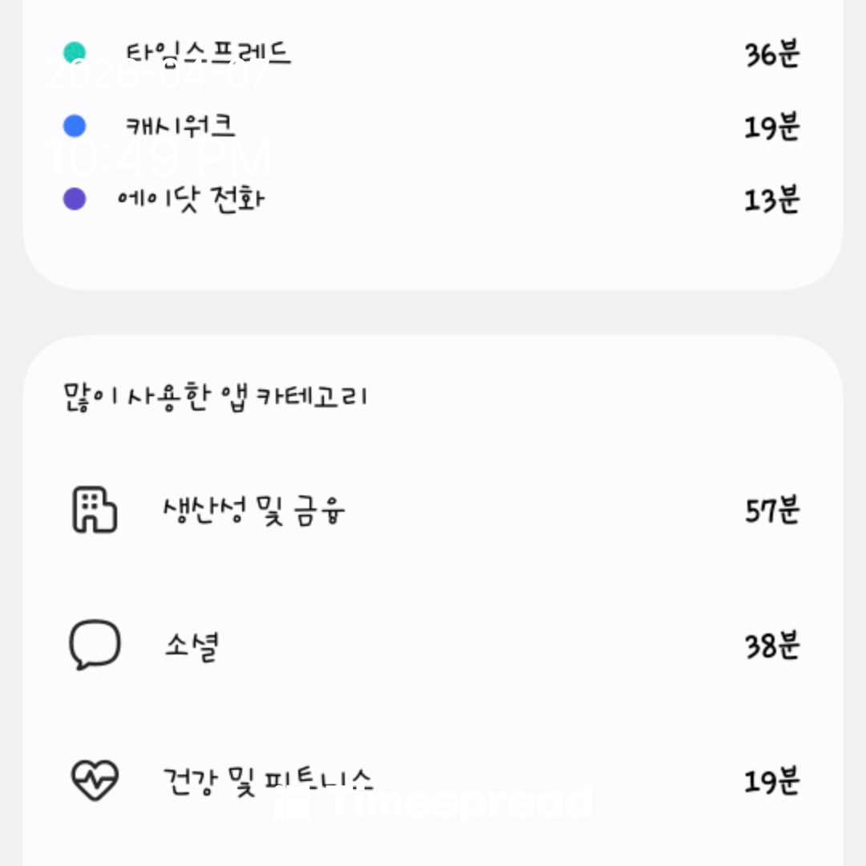The height and width of the screenshot is (866, 866).
Task: Tap the 38분 duration for 소셜
Action: 771,645
